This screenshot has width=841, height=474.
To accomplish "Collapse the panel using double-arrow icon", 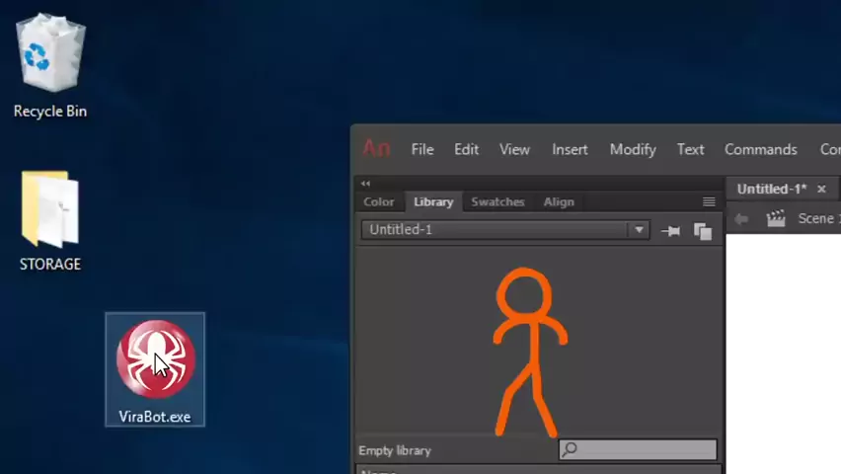I will pyautogui.click(x=365, y=183).
